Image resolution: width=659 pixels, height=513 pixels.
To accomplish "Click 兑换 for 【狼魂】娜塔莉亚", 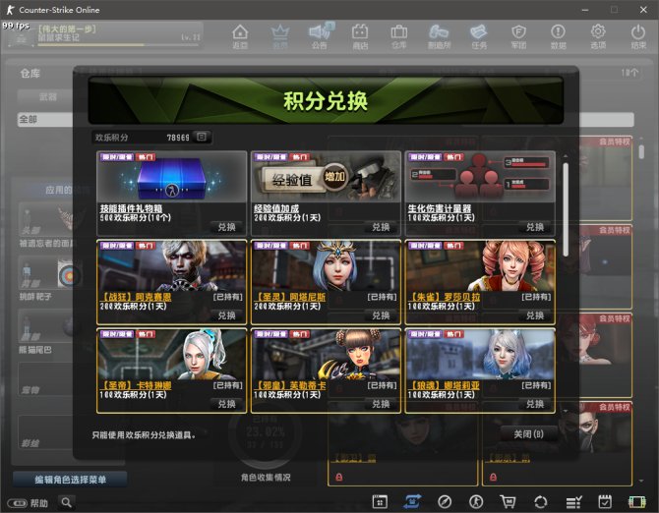I will (x=535, y=404).
